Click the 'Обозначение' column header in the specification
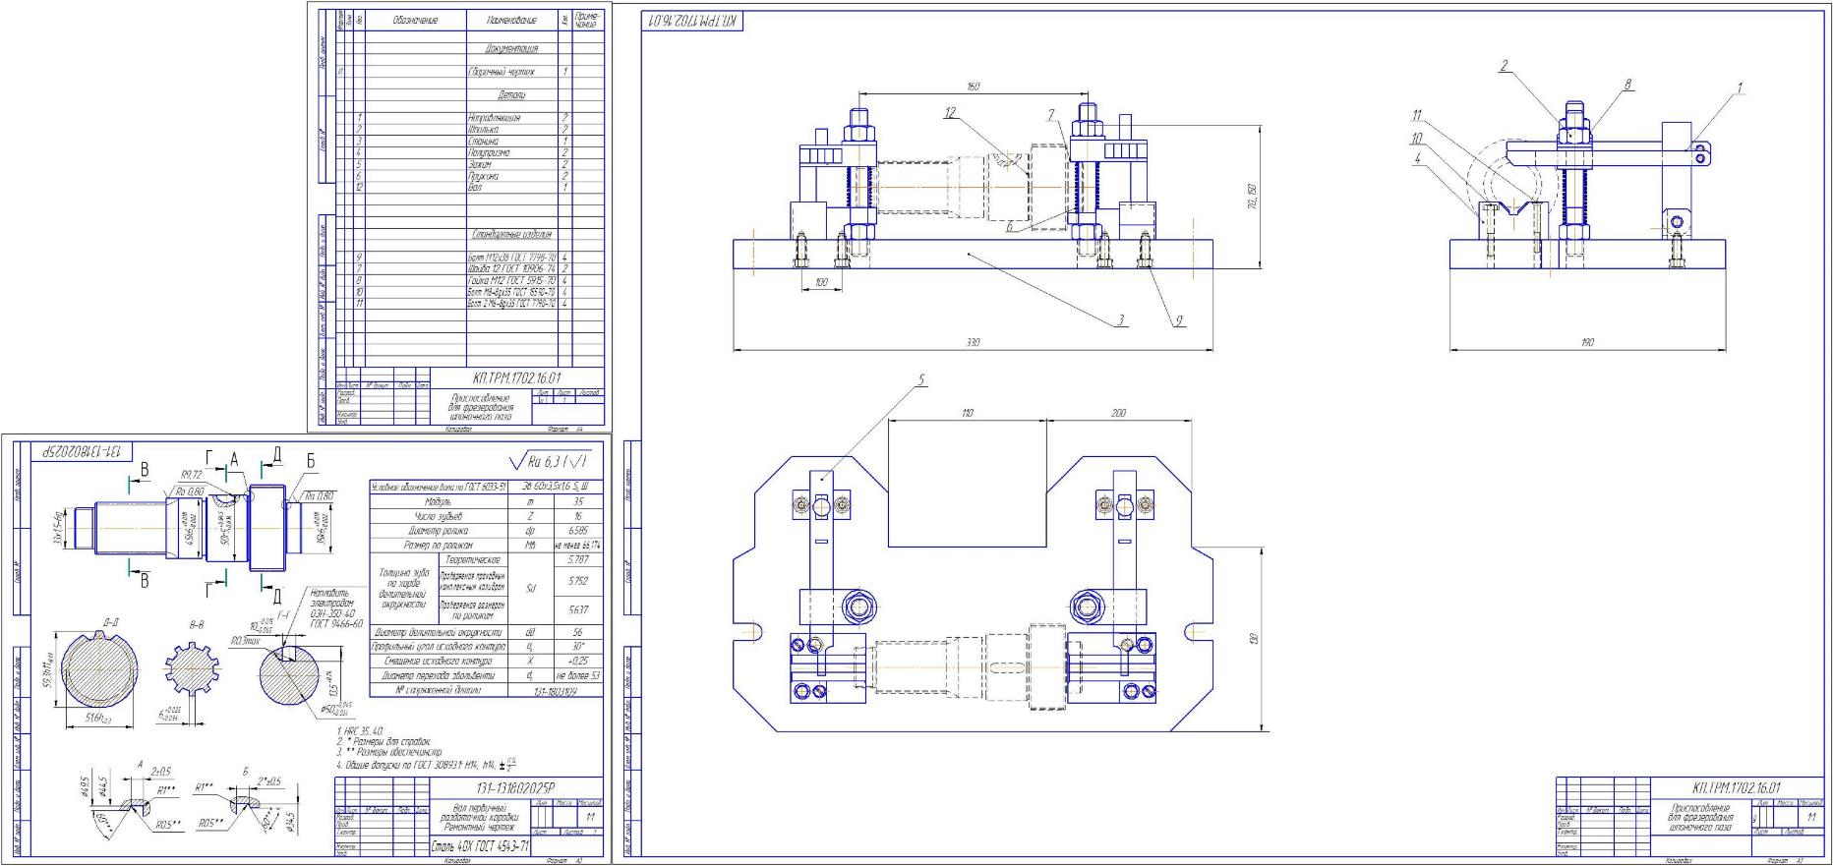Screen dimensions: 1833x866 coord(415,20)
